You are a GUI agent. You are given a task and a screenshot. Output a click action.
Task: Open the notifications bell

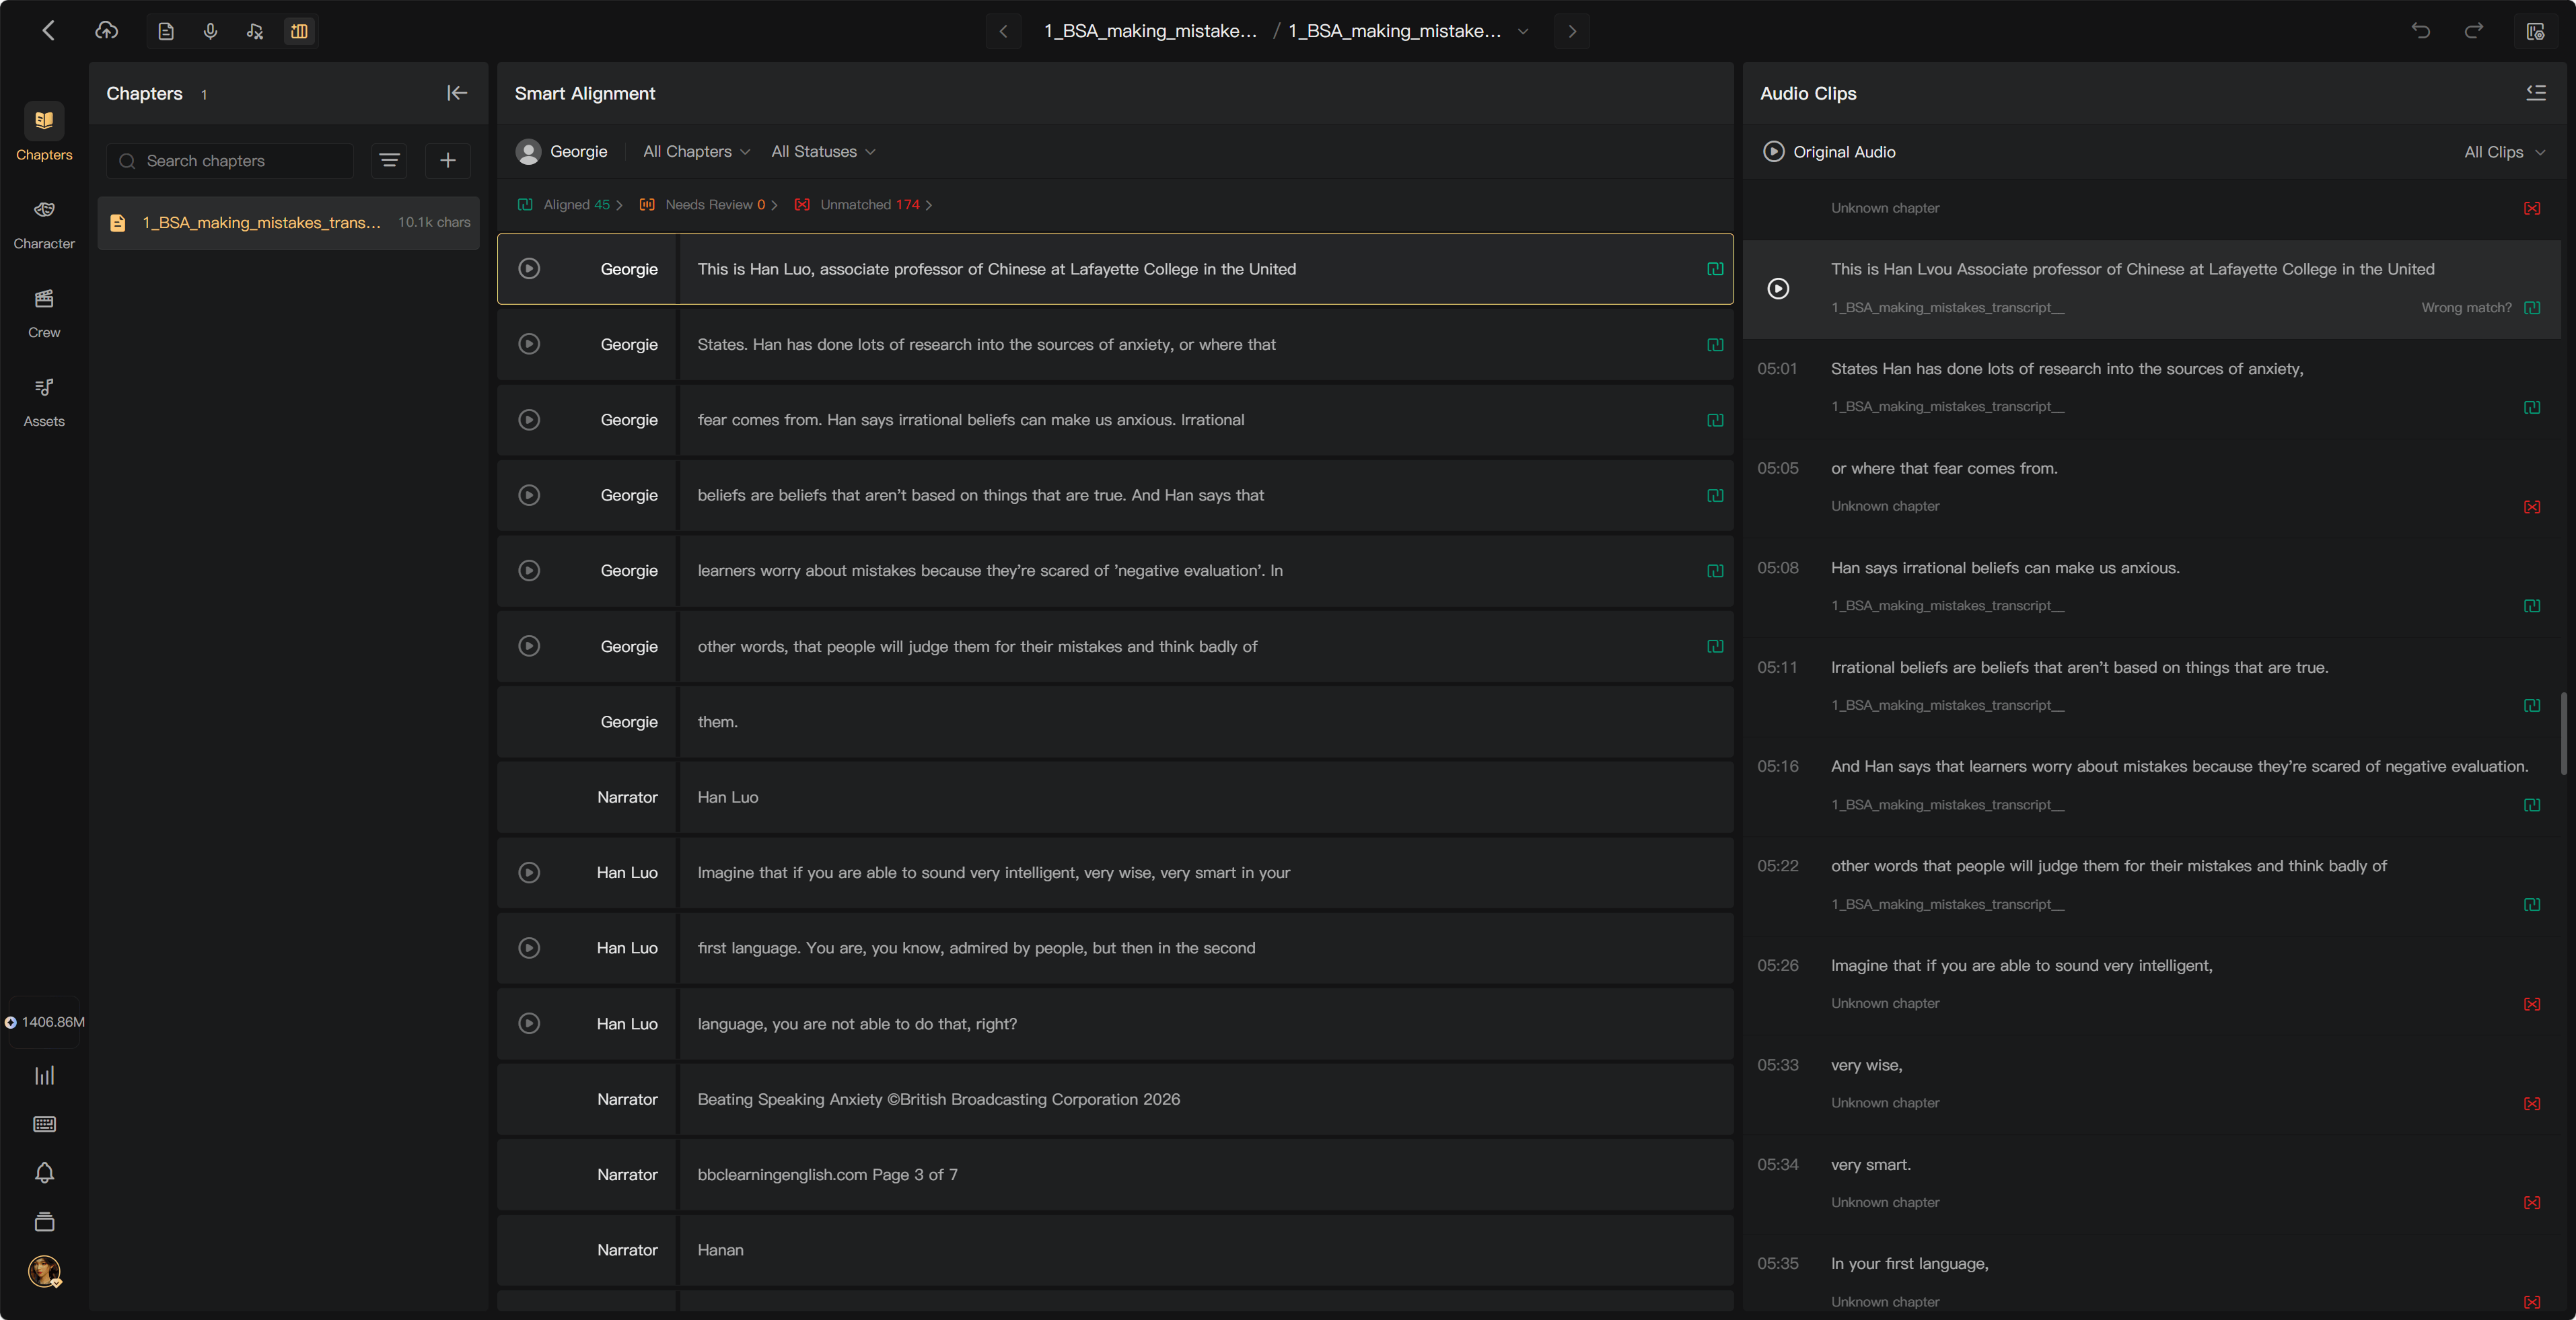(x=44, y=1173)
